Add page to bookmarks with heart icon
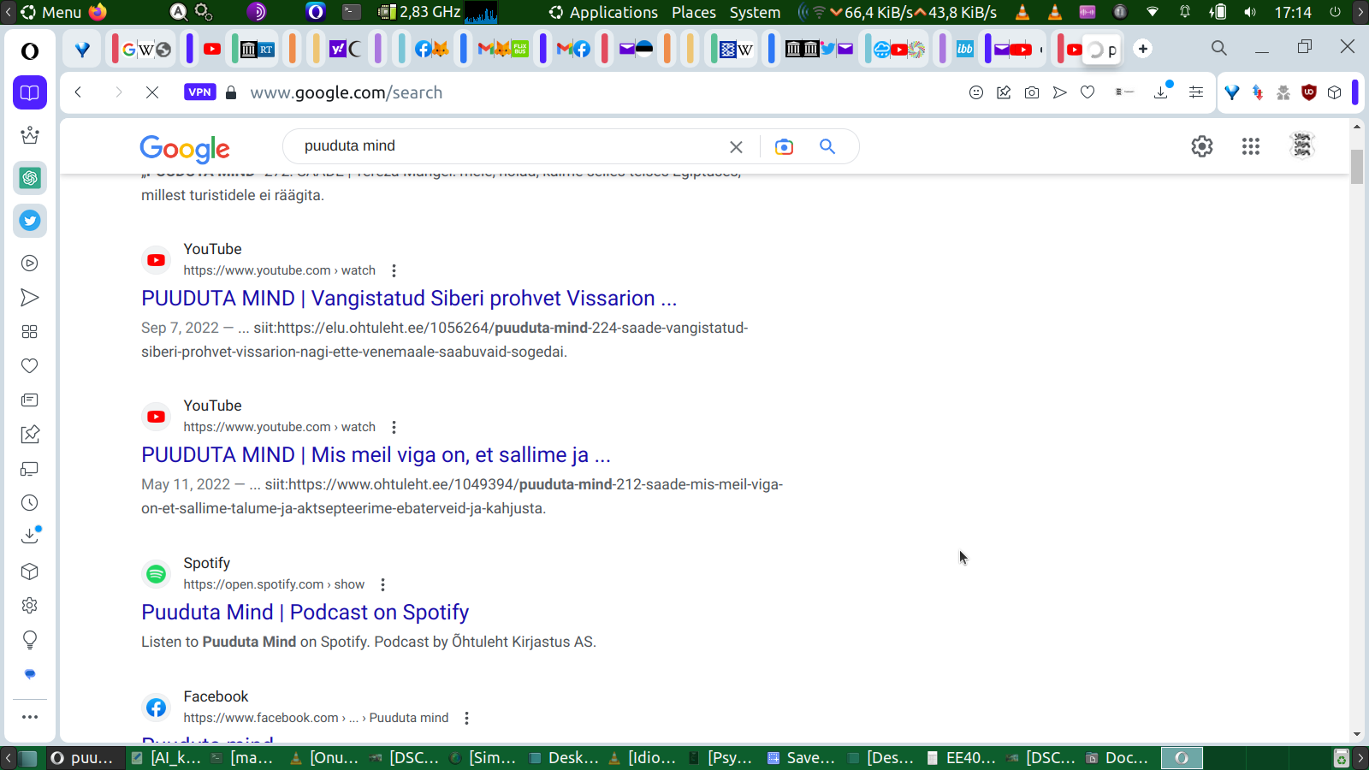 click(1087, 92)
